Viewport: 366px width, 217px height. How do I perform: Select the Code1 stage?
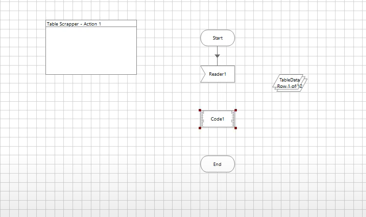218,119
